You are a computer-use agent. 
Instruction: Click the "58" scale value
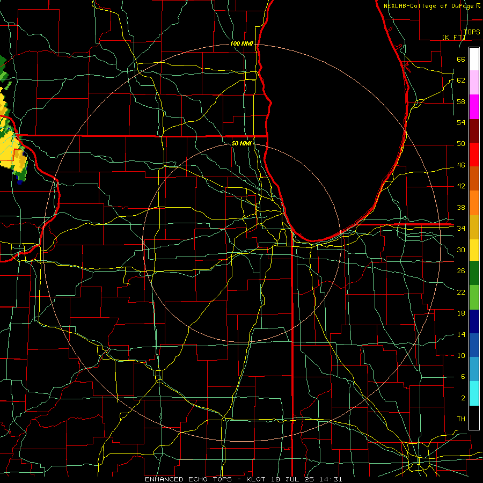pyautogui.click(x=461, y=101)
